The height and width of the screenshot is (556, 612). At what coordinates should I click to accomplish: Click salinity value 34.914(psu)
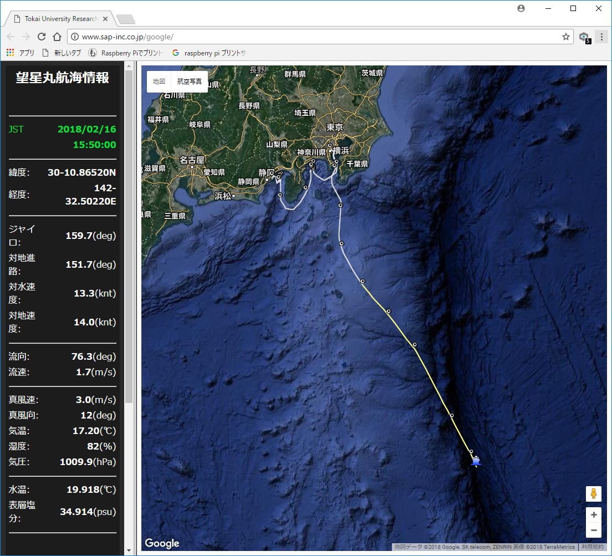coord(88,512)
